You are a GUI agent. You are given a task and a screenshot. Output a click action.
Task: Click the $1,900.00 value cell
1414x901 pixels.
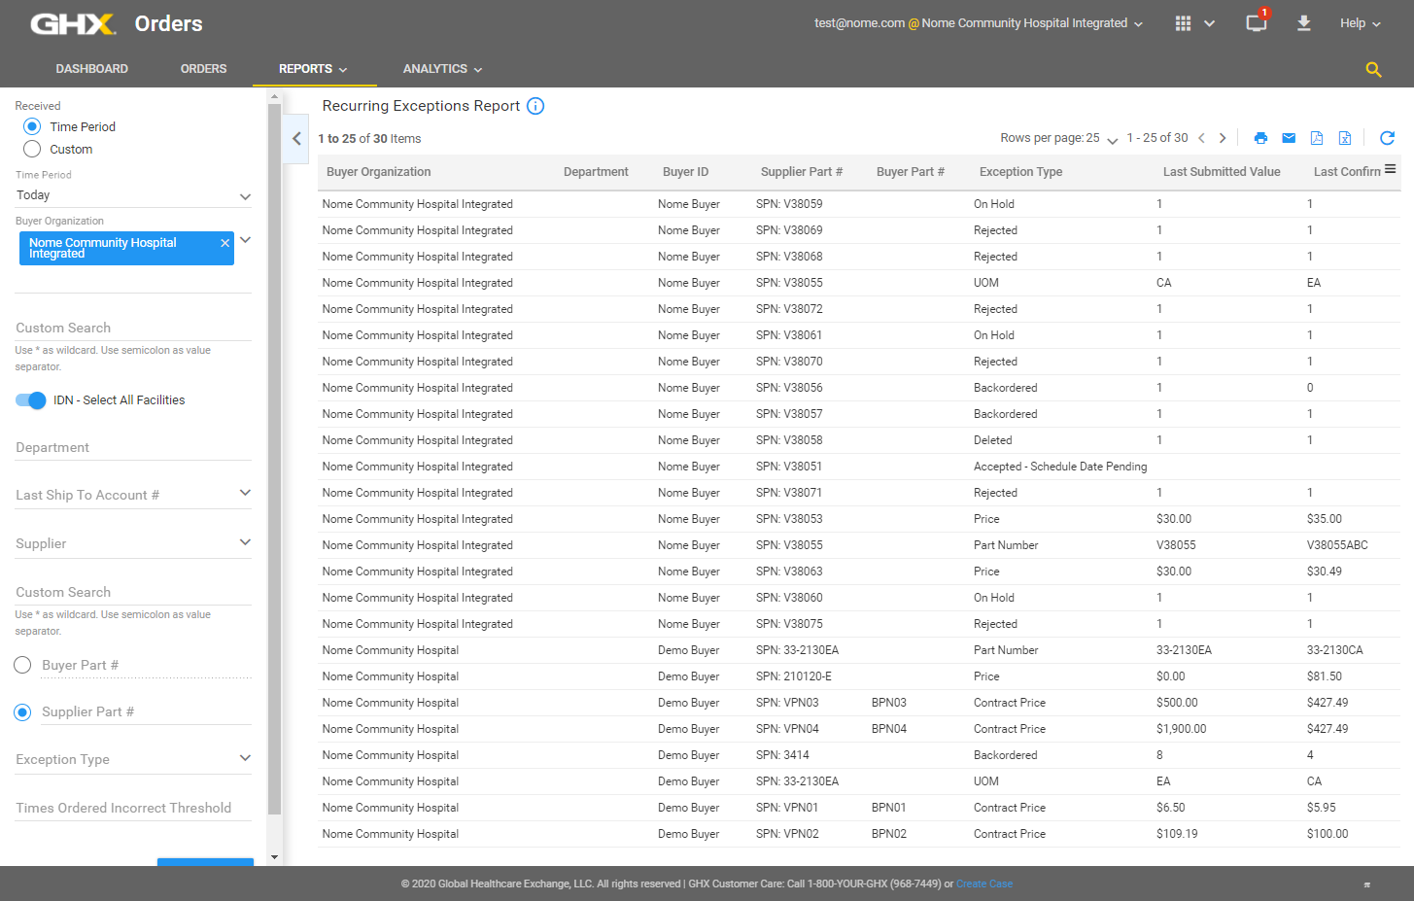pyautogui.click(x=1182, y=729)
